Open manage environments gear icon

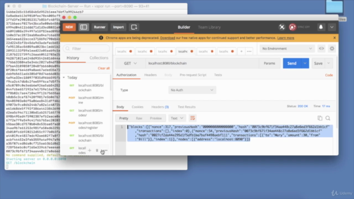click(332, 49)
